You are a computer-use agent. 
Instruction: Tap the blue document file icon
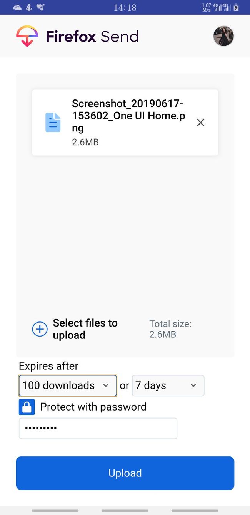[x=53, y=123]
